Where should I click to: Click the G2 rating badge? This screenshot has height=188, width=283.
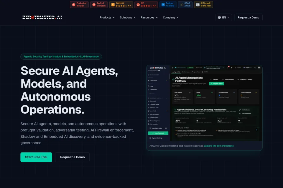pyautogui.click(x=146, y=4)
